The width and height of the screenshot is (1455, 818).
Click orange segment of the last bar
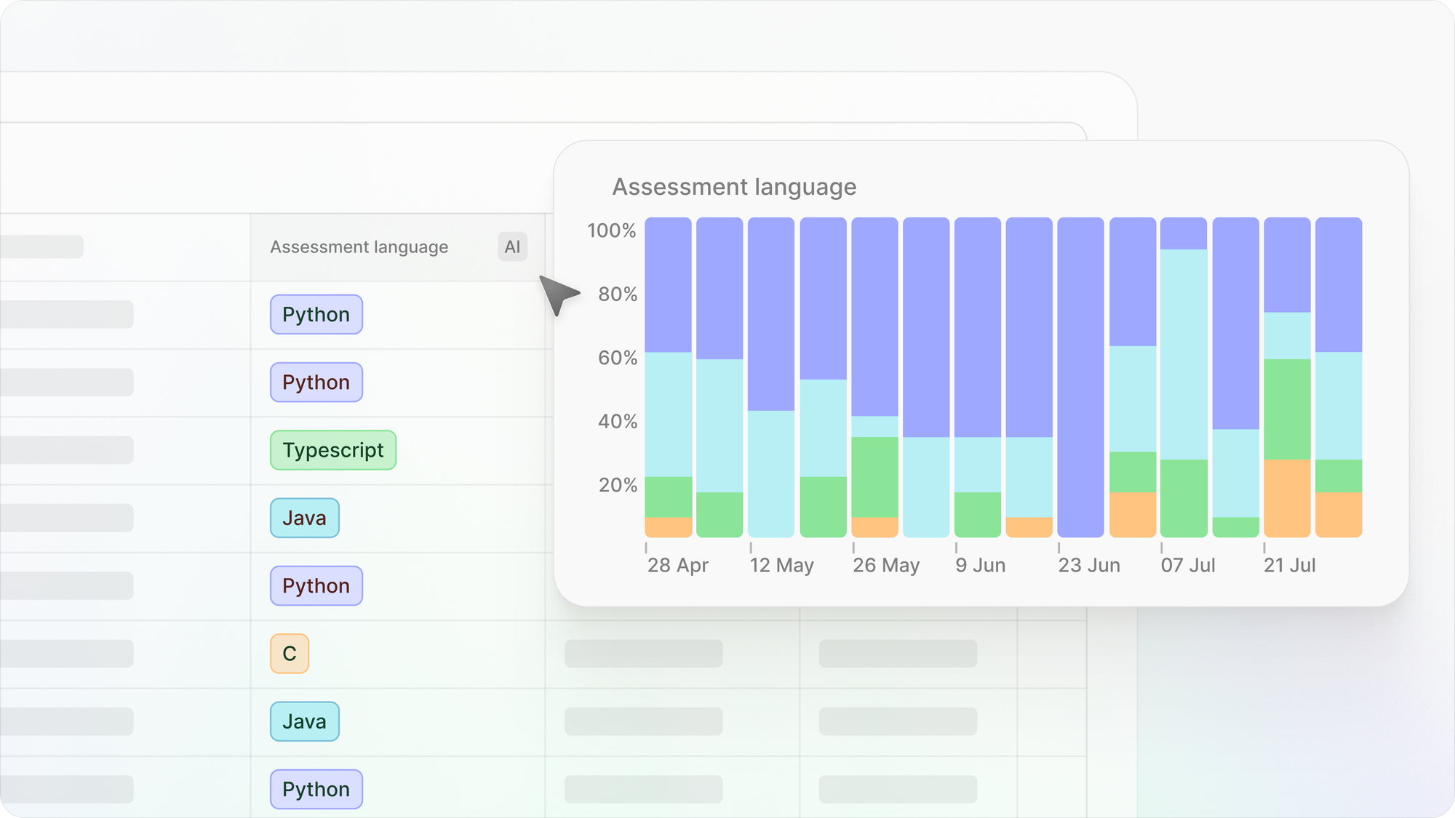(x=1339, y=515)
